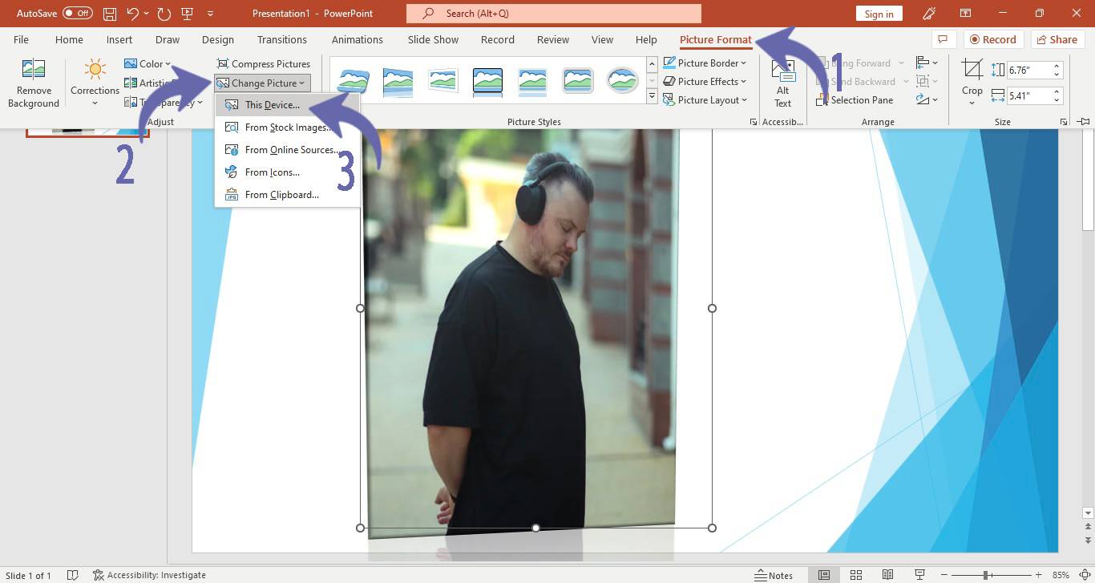Start presentation from beginning icon in title bar
The image size is (1095, 583).
point(188,14)
